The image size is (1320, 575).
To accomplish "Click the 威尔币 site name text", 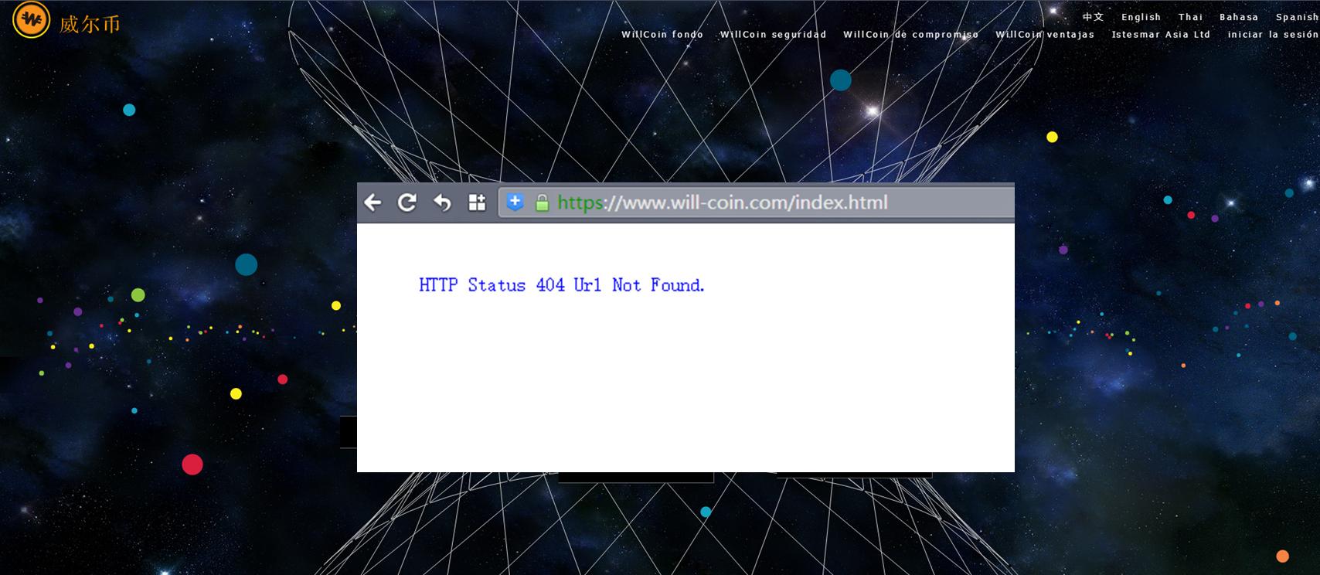I will [x=90, y=24].
